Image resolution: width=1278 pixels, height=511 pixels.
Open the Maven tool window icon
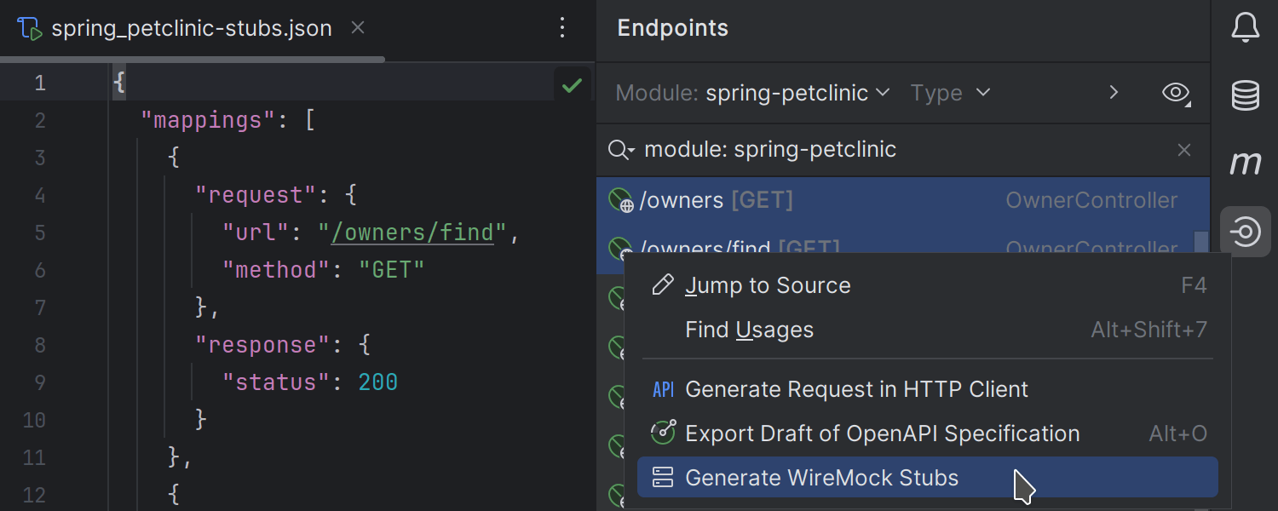(1245, 163)
